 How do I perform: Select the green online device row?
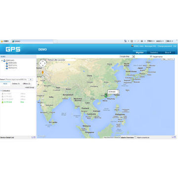(13, 102)
